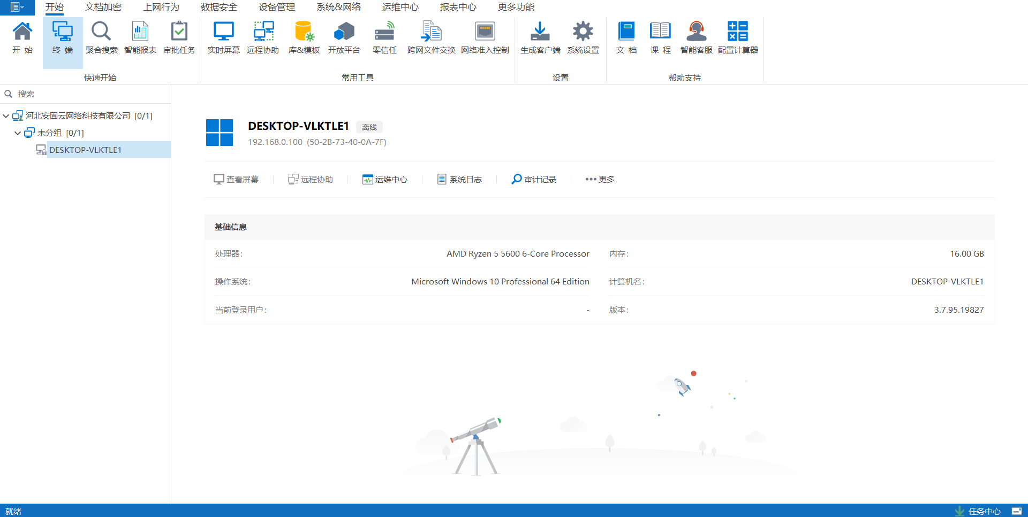Screen dimensions: 1028x517
Task: Open 任务中心 in the status bar
Action: pos(978,511)
